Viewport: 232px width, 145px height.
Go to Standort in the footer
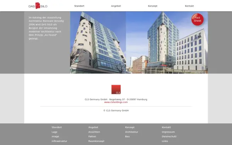coord(57,127)
